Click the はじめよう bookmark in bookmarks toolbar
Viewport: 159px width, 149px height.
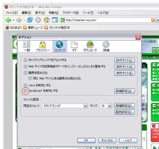14,27
